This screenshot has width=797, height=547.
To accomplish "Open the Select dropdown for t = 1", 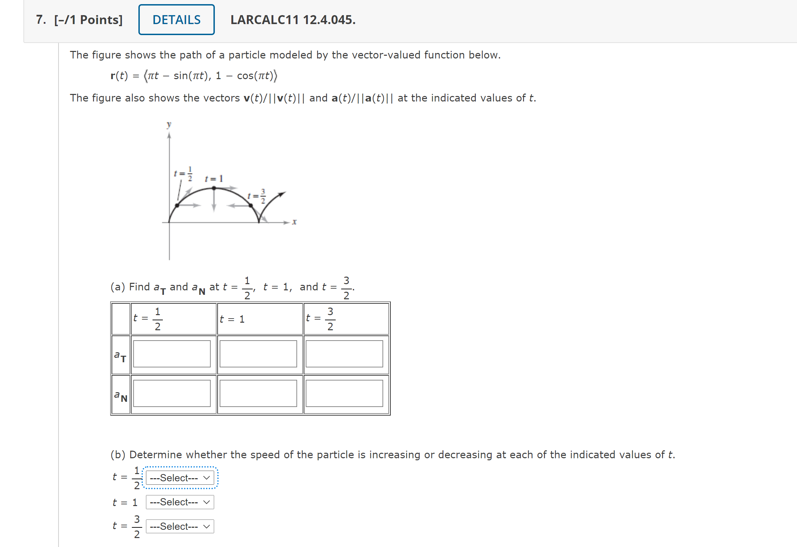I will [180, 502].
